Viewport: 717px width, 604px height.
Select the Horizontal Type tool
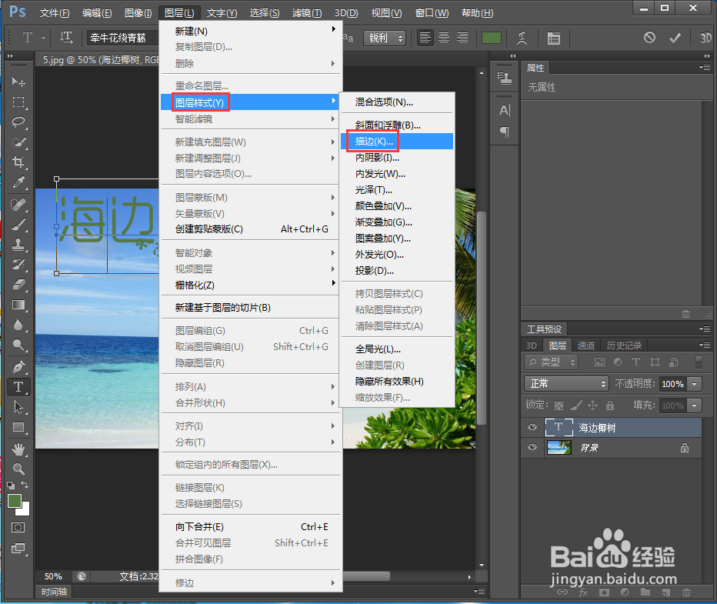pos(19,387)
